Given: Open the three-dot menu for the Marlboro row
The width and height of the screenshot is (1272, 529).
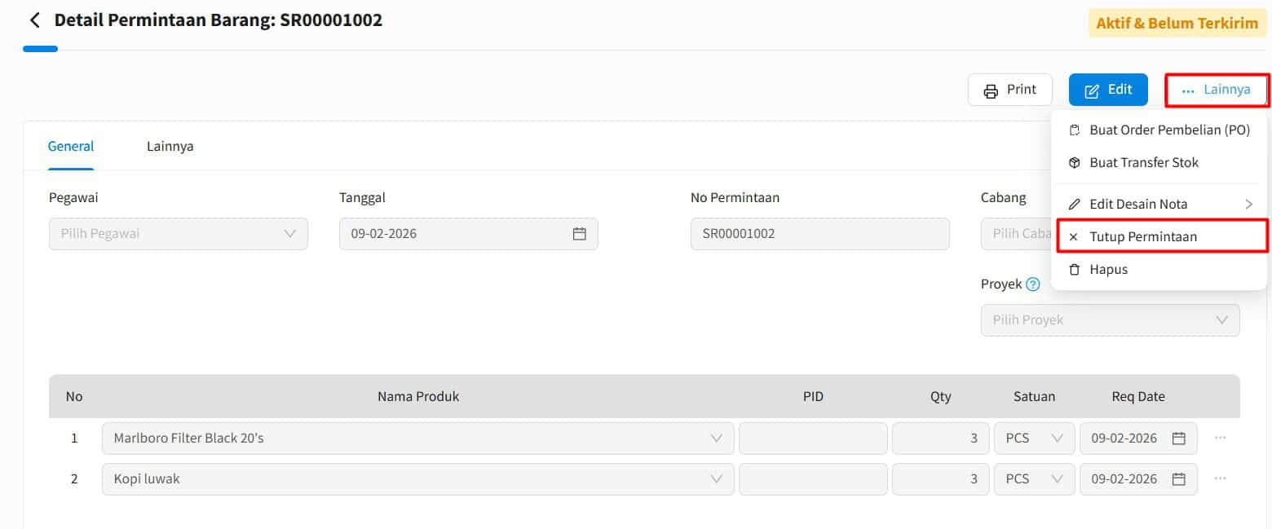Looking at the screenshot, I should click(1220, 438).
